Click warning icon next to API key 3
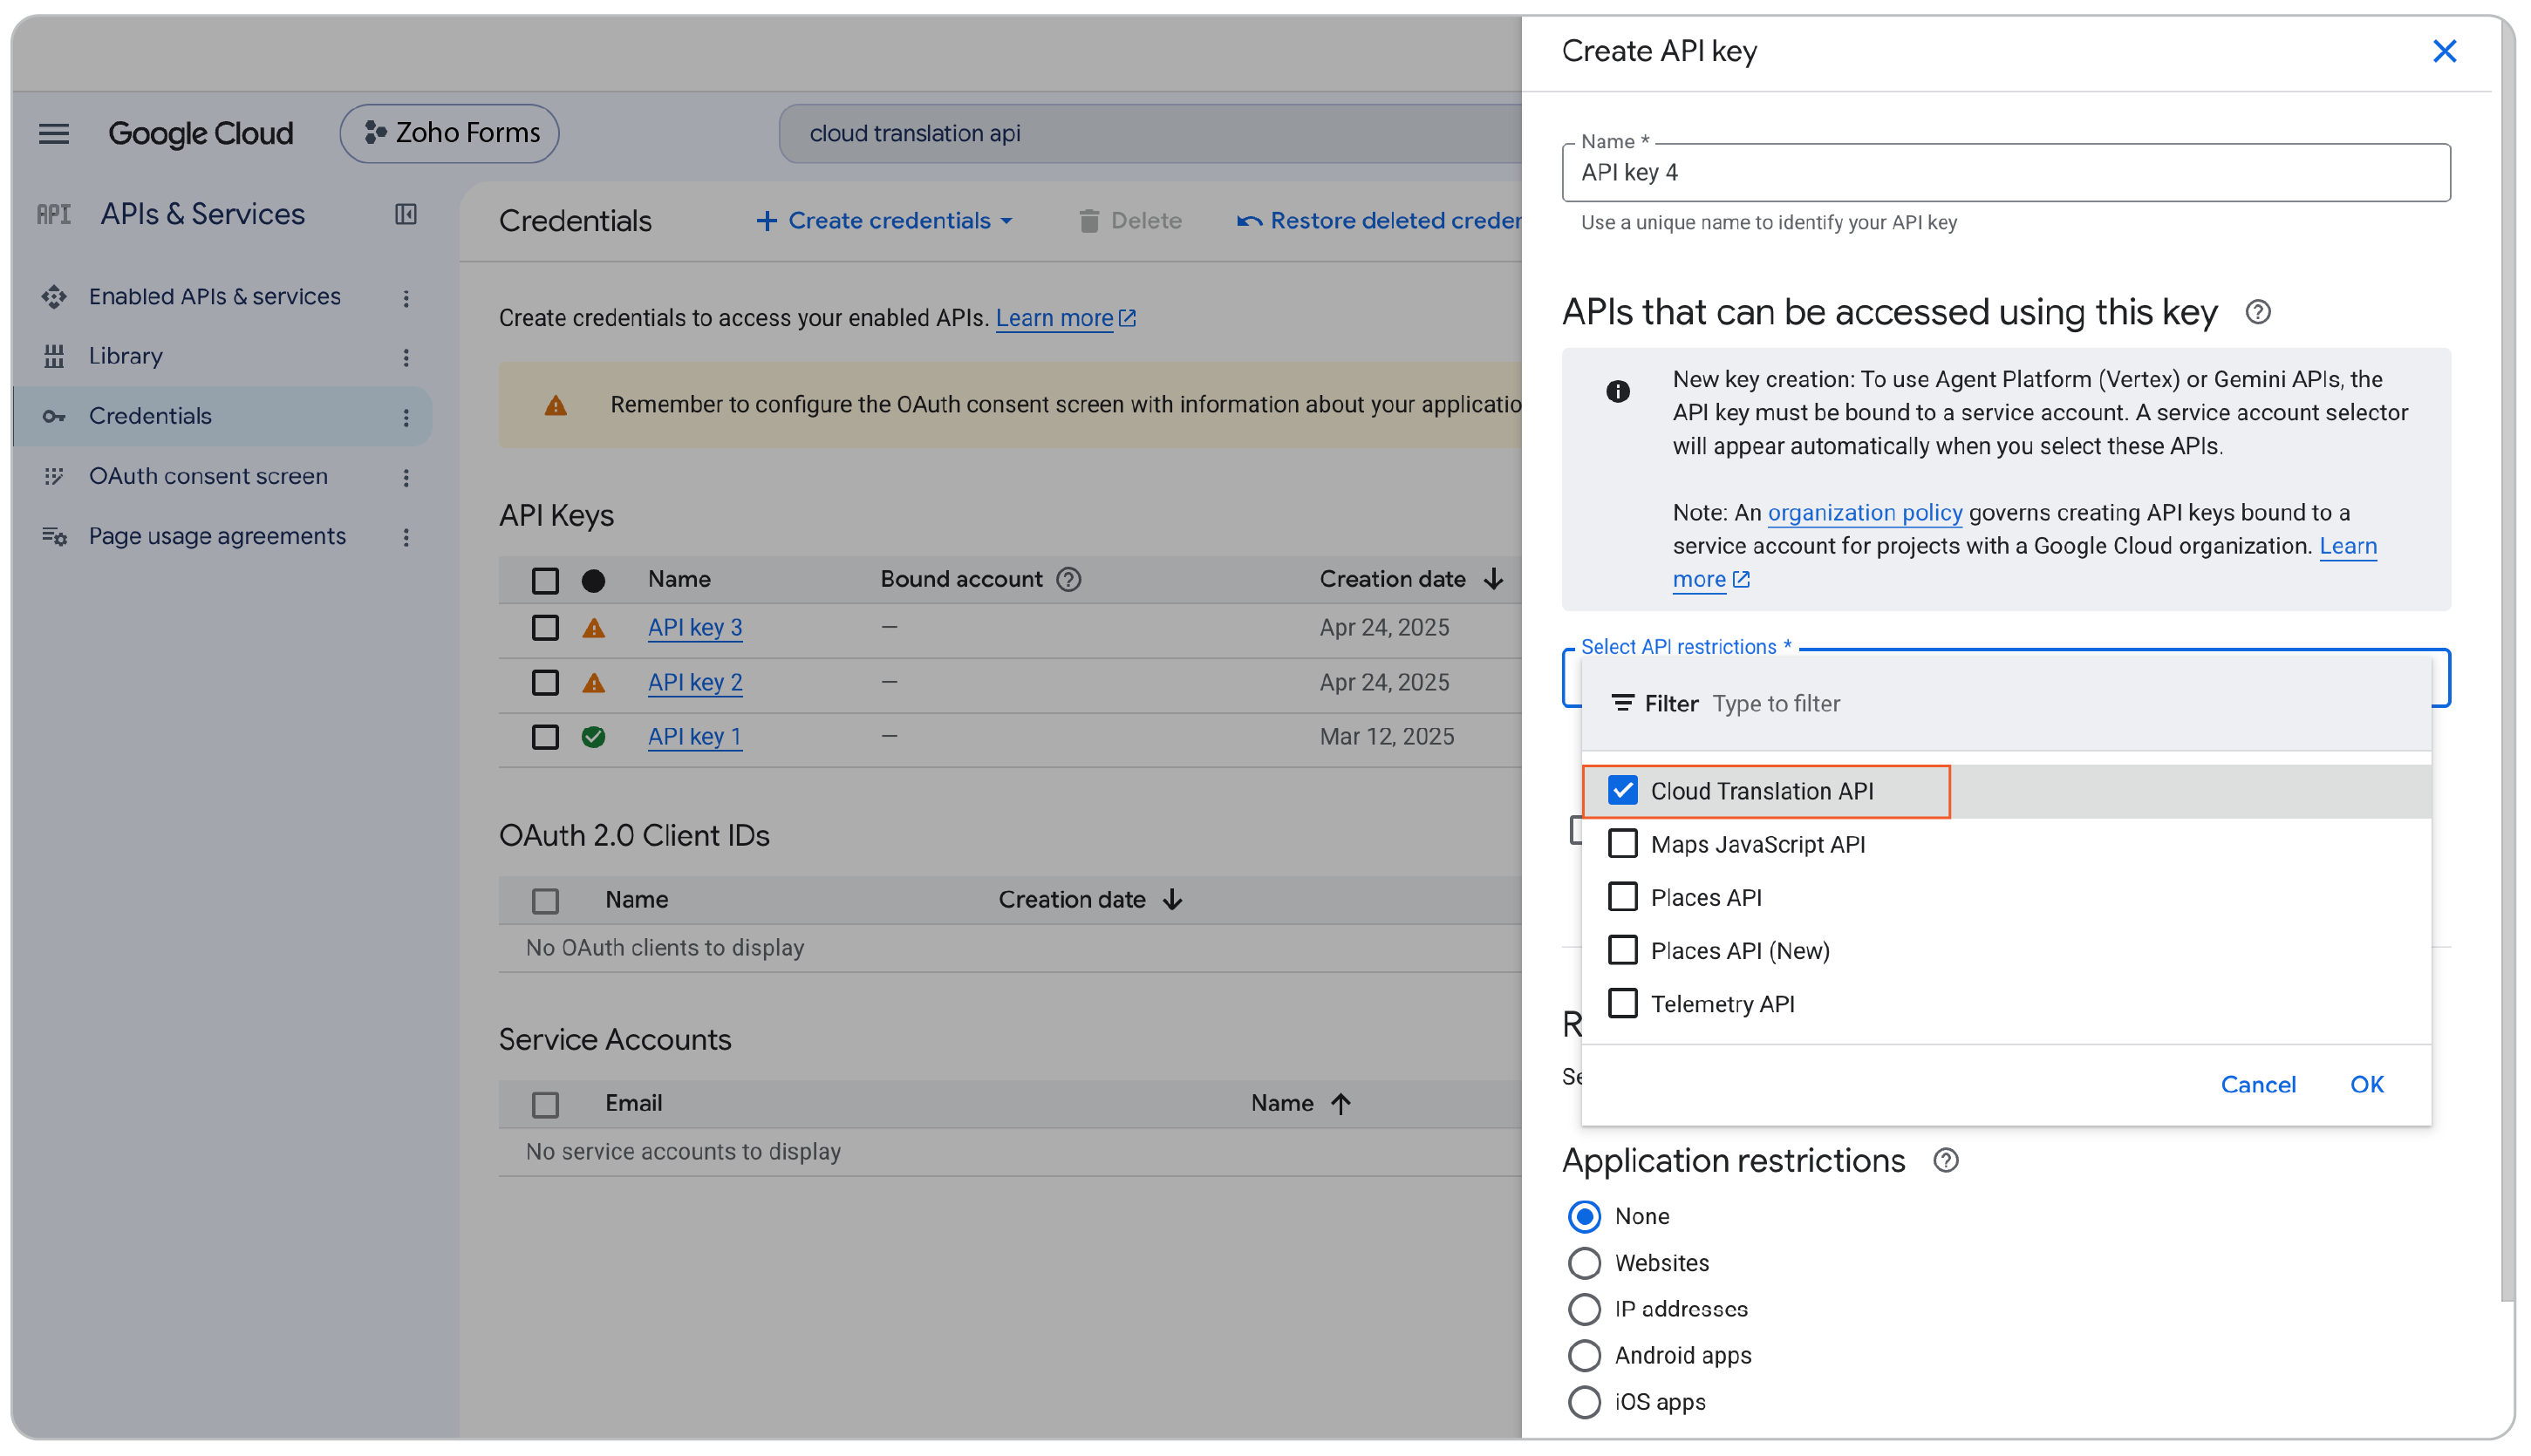 click(593, 628)
